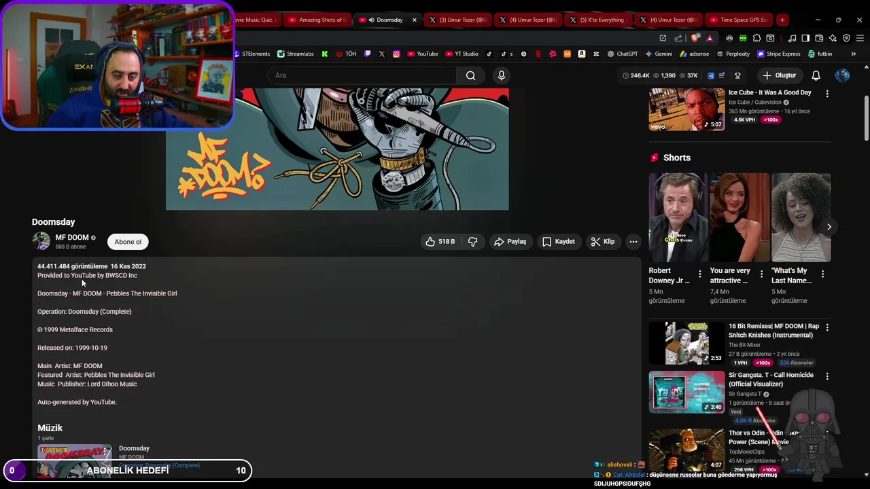Open Thor vs Odin movie clip thumbnail
870x489 pixels.
click(686, 450)
